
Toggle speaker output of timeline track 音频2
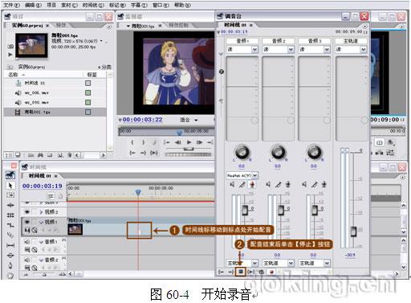point(26,260)
